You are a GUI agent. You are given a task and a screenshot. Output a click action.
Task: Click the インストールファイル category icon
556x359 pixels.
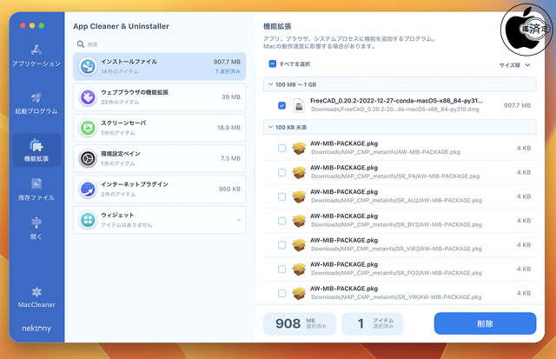point(88,66)
